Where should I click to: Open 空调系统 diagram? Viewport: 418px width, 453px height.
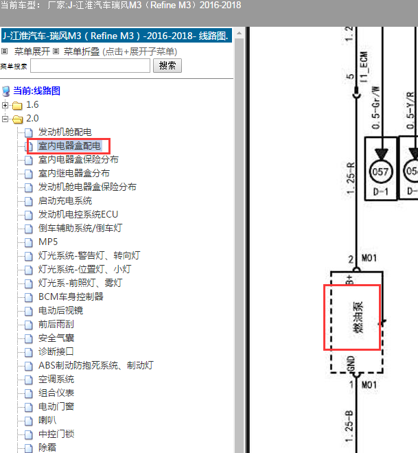56,379
